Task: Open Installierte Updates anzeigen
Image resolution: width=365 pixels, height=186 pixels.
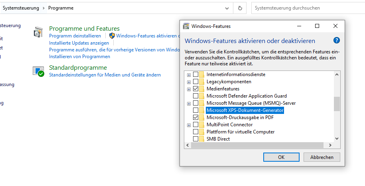Action: pyautogui.click(x=79, y=43)
